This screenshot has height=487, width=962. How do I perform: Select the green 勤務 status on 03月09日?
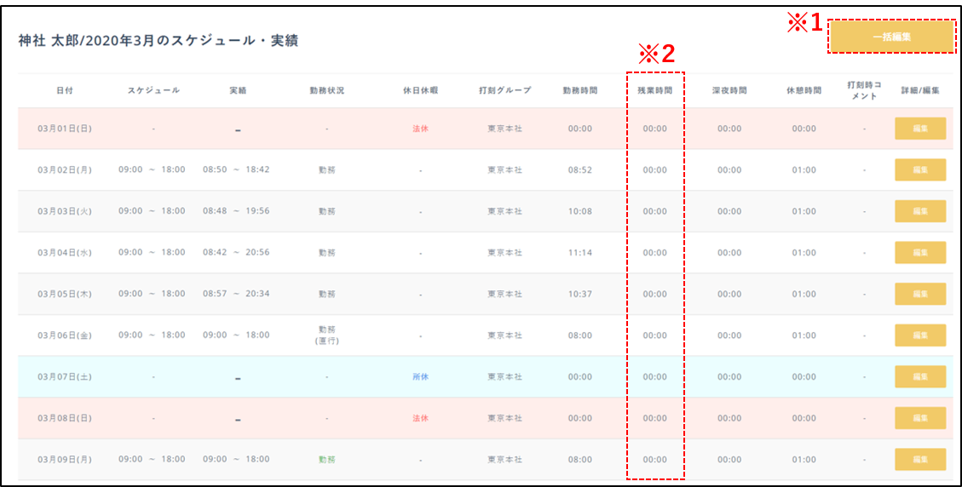pyautogui.click(x=326, y=460)
